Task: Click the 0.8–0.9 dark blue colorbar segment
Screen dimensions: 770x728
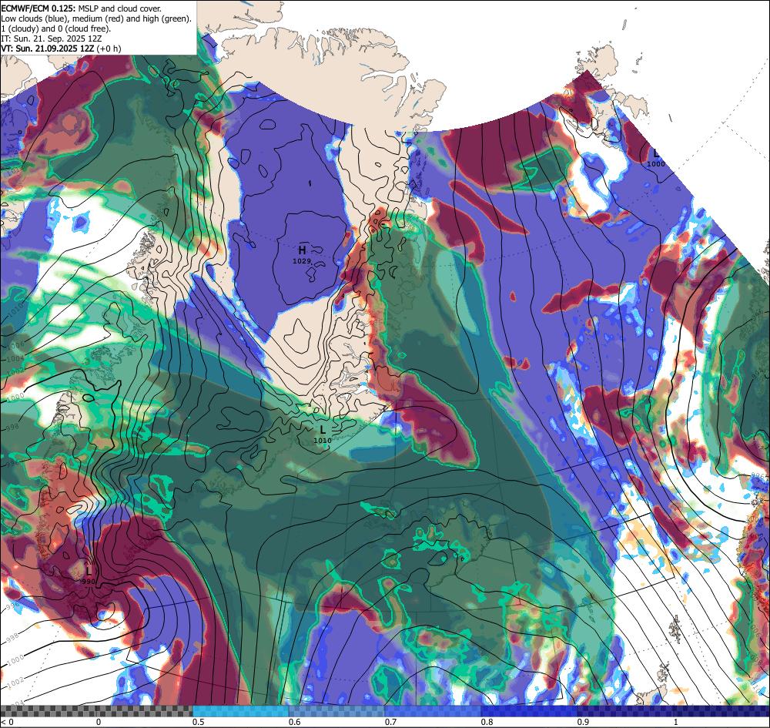Action: coord(529,711)
